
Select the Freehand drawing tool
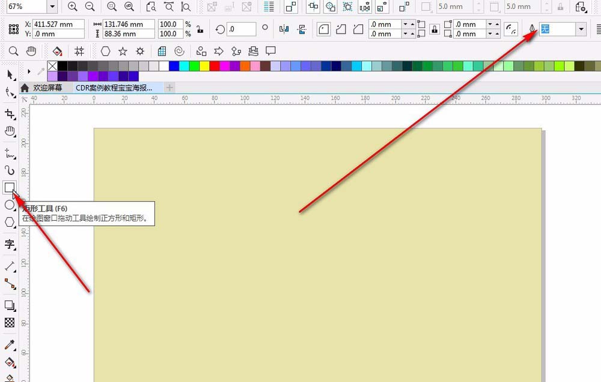point(10,153)
